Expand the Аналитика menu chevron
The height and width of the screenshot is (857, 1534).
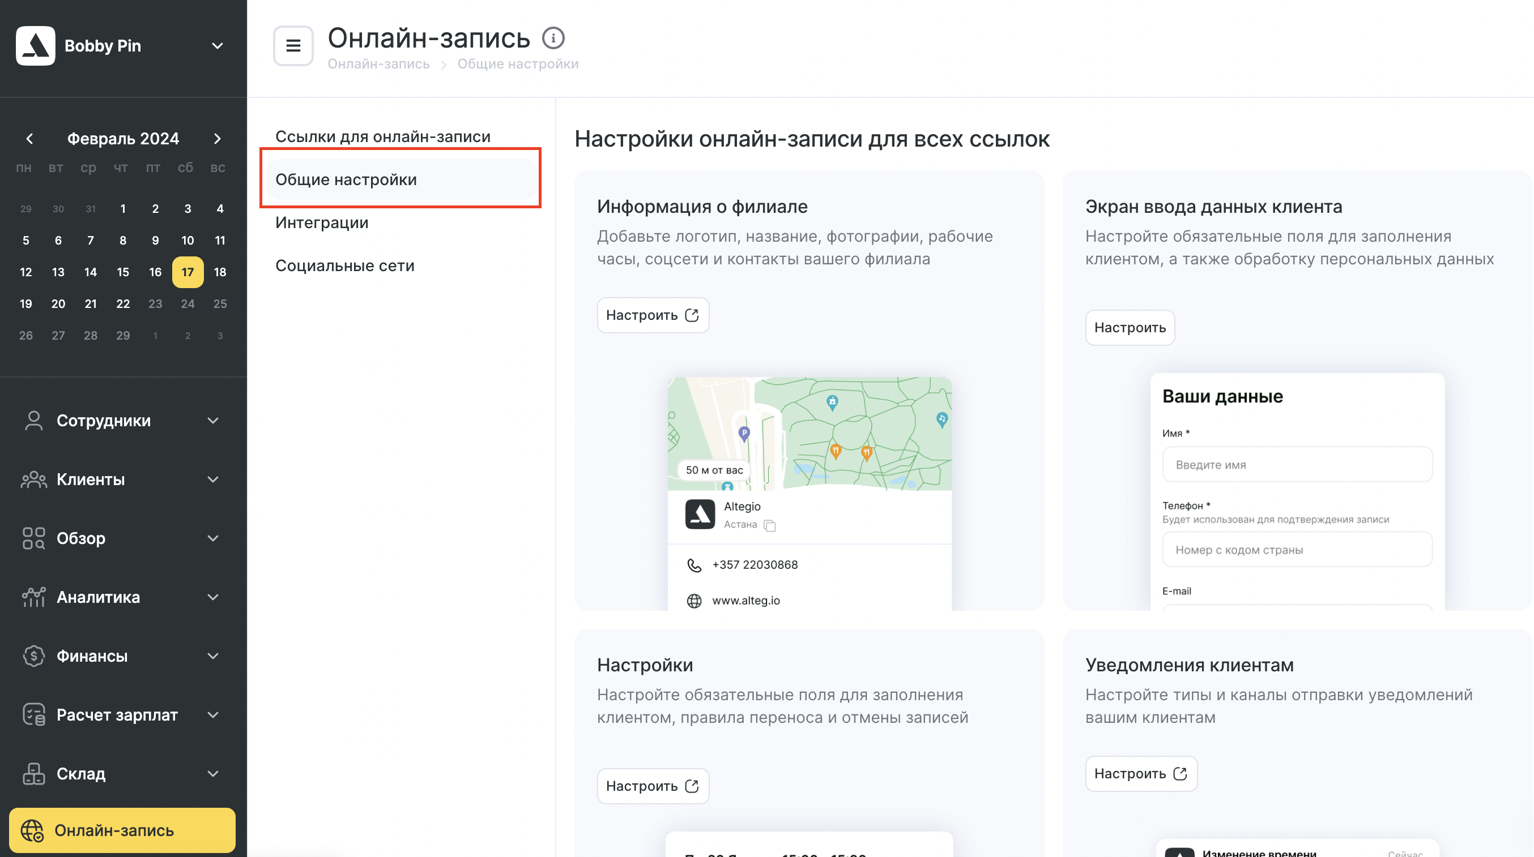213,598
